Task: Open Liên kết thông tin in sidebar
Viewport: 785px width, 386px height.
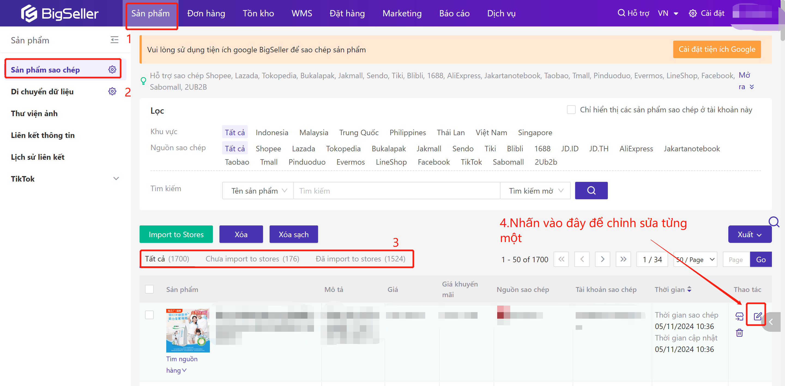Action: click(43, 135)
